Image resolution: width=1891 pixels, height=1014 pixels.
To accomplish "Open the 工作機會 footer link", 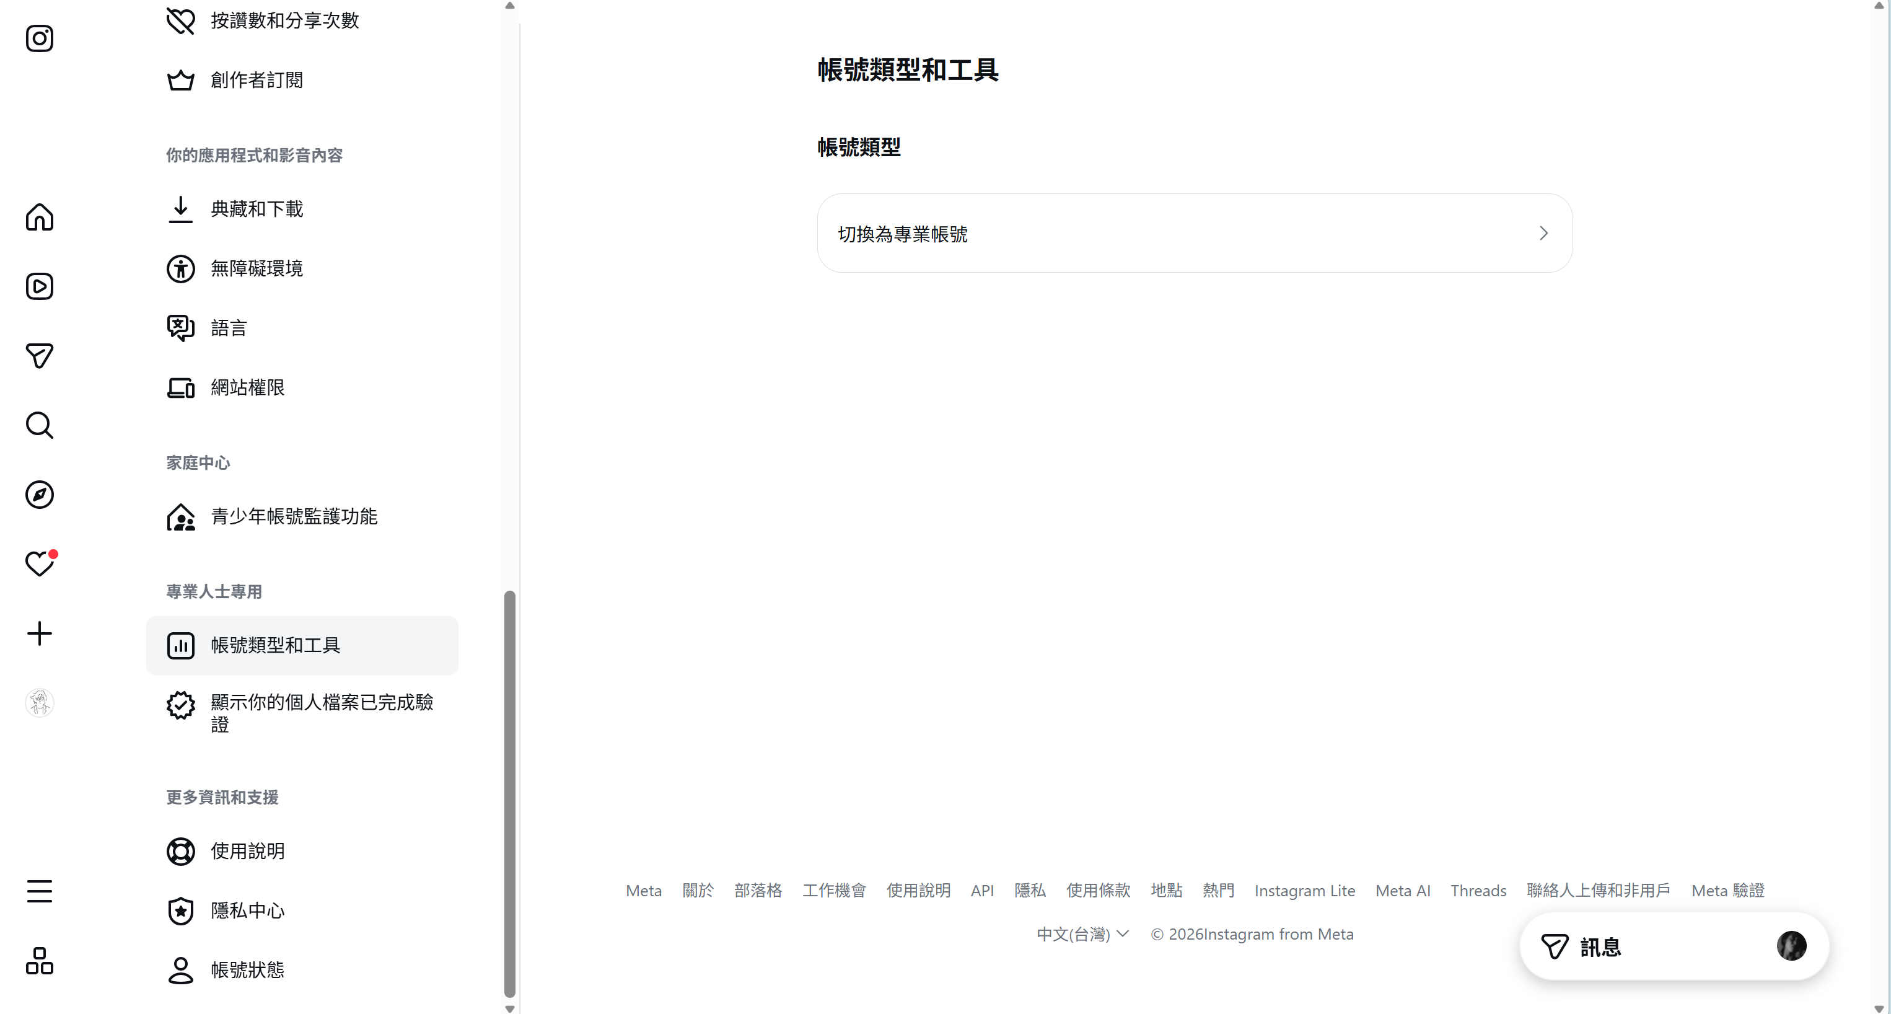I will tap(834, 891).
